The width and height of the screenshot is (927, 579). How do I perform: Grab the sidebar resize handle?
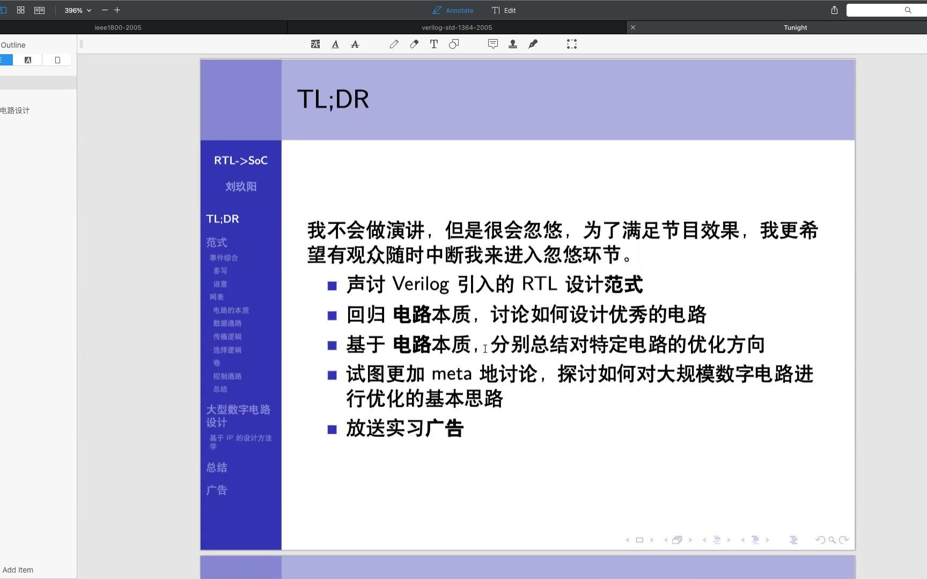pyautogui.click(x=81, y=44)
